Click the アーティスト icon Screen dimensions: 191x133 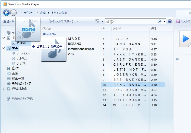click(x=14, y=53)
